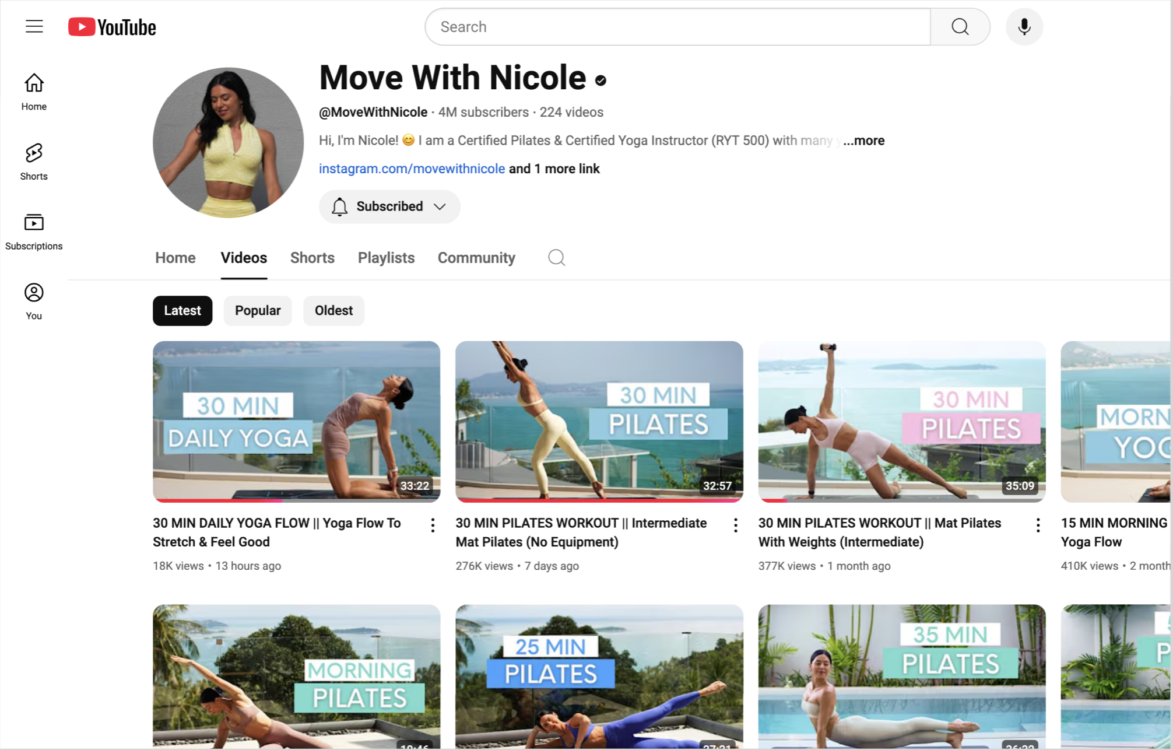Start voice search with microphone
The image size is (1173, 750).
(1024, 27)
